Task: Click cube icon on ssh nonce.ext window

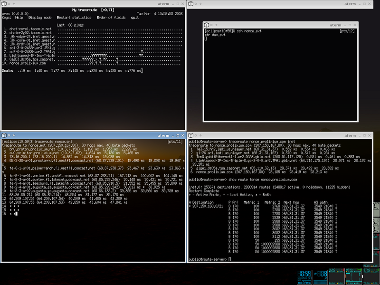Action: coord(207,25)
